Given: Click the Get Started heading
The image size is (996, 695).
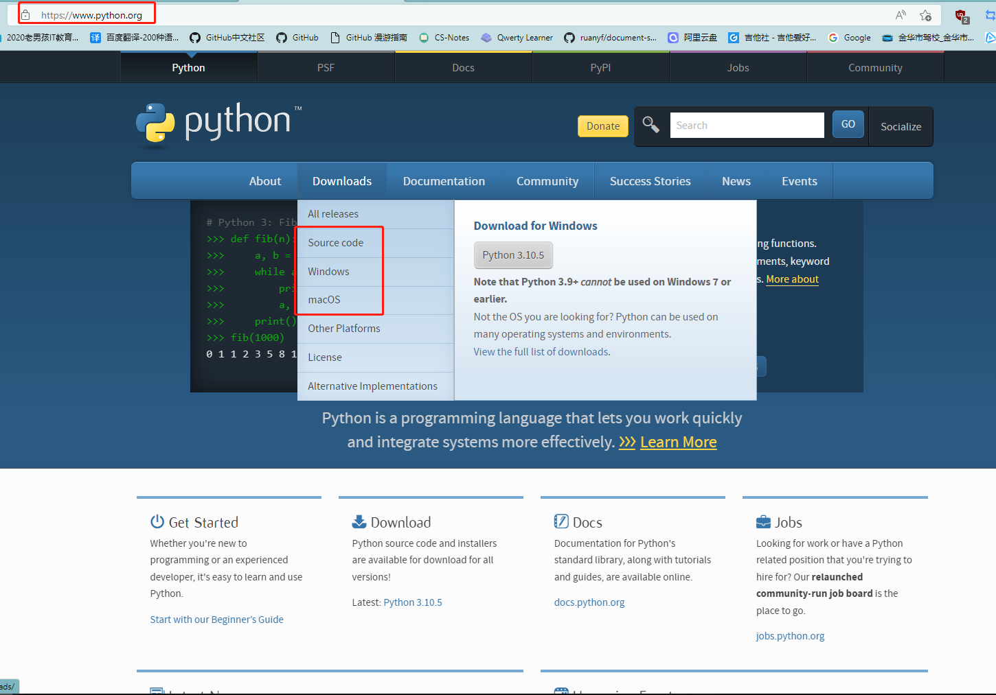Looking at the screenshot, I should click(203, 522).
